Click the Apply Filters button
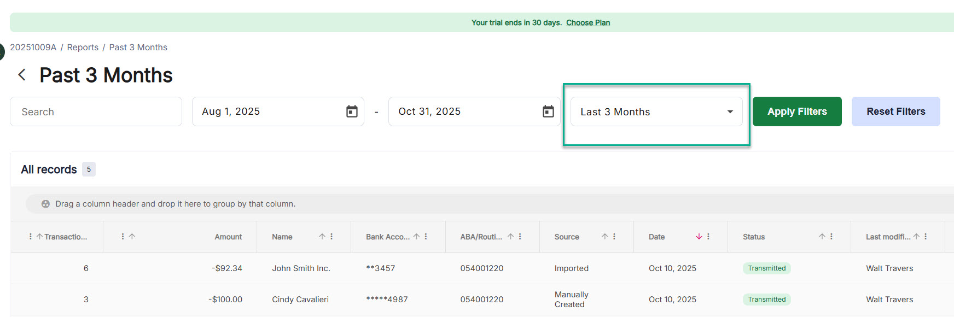The image size is (954, 317). point(796,111)
